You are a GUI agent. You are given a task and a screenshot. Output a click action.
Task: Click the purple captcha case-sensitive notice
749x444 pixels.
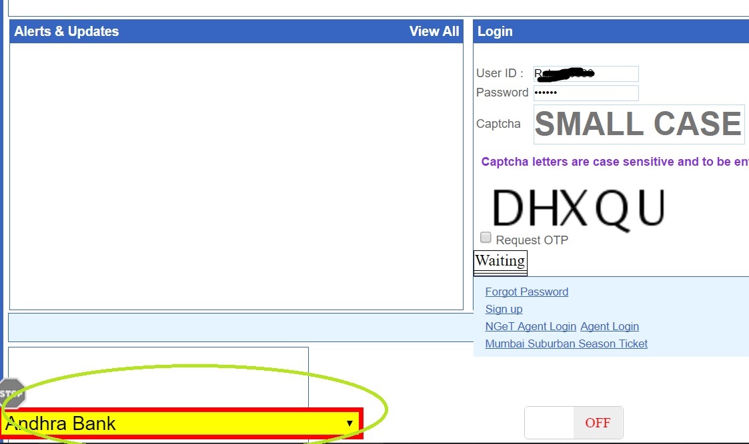point(614,162)
